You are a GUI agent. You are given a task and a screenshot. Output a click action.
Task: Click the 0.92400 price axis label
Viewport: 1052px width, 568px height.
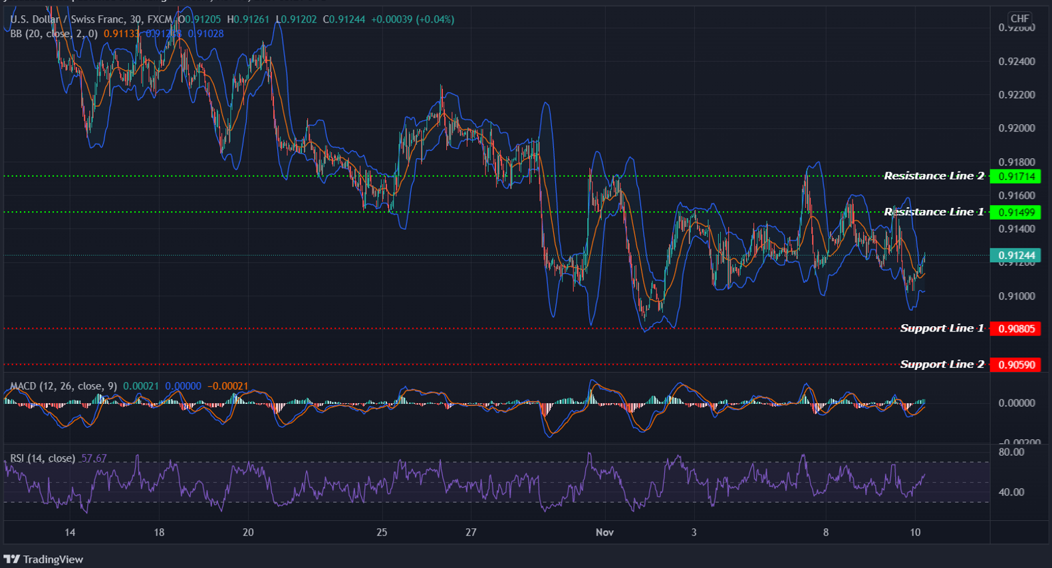coord(1017,62)
